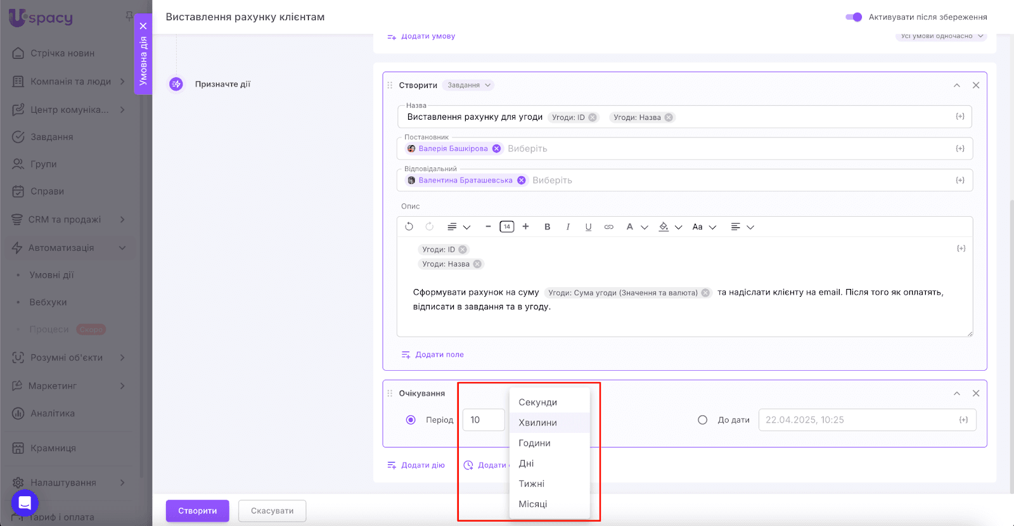
Task: Toggle bold formatting in description editor
Action: (x=548, y=227)
